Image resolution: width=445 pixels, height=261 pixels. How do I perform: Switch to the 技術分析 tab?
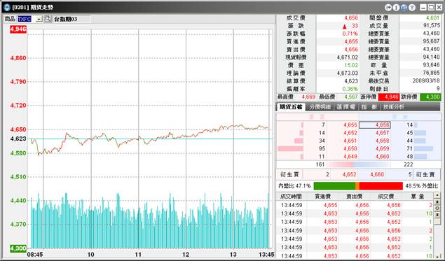coord(394,107)
